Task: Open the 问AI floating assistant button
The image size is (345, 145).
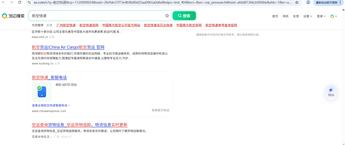Action: tap(331, 92)
